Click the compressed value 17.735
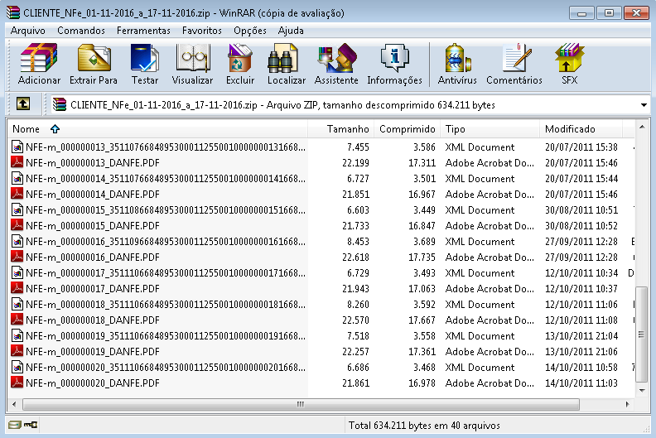656x438 pixels. point(422,257)
